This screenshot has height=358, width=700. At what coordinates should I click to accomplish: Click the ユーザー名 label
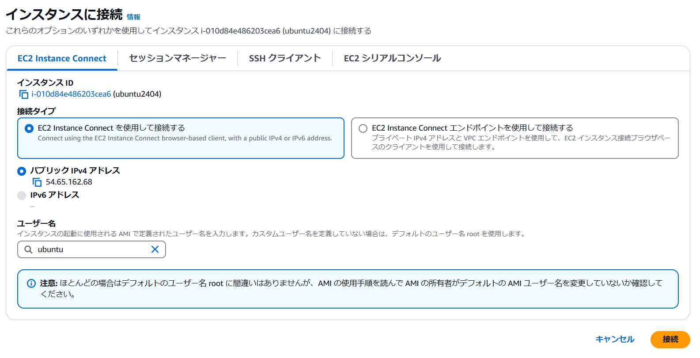[x=36, y=224]
